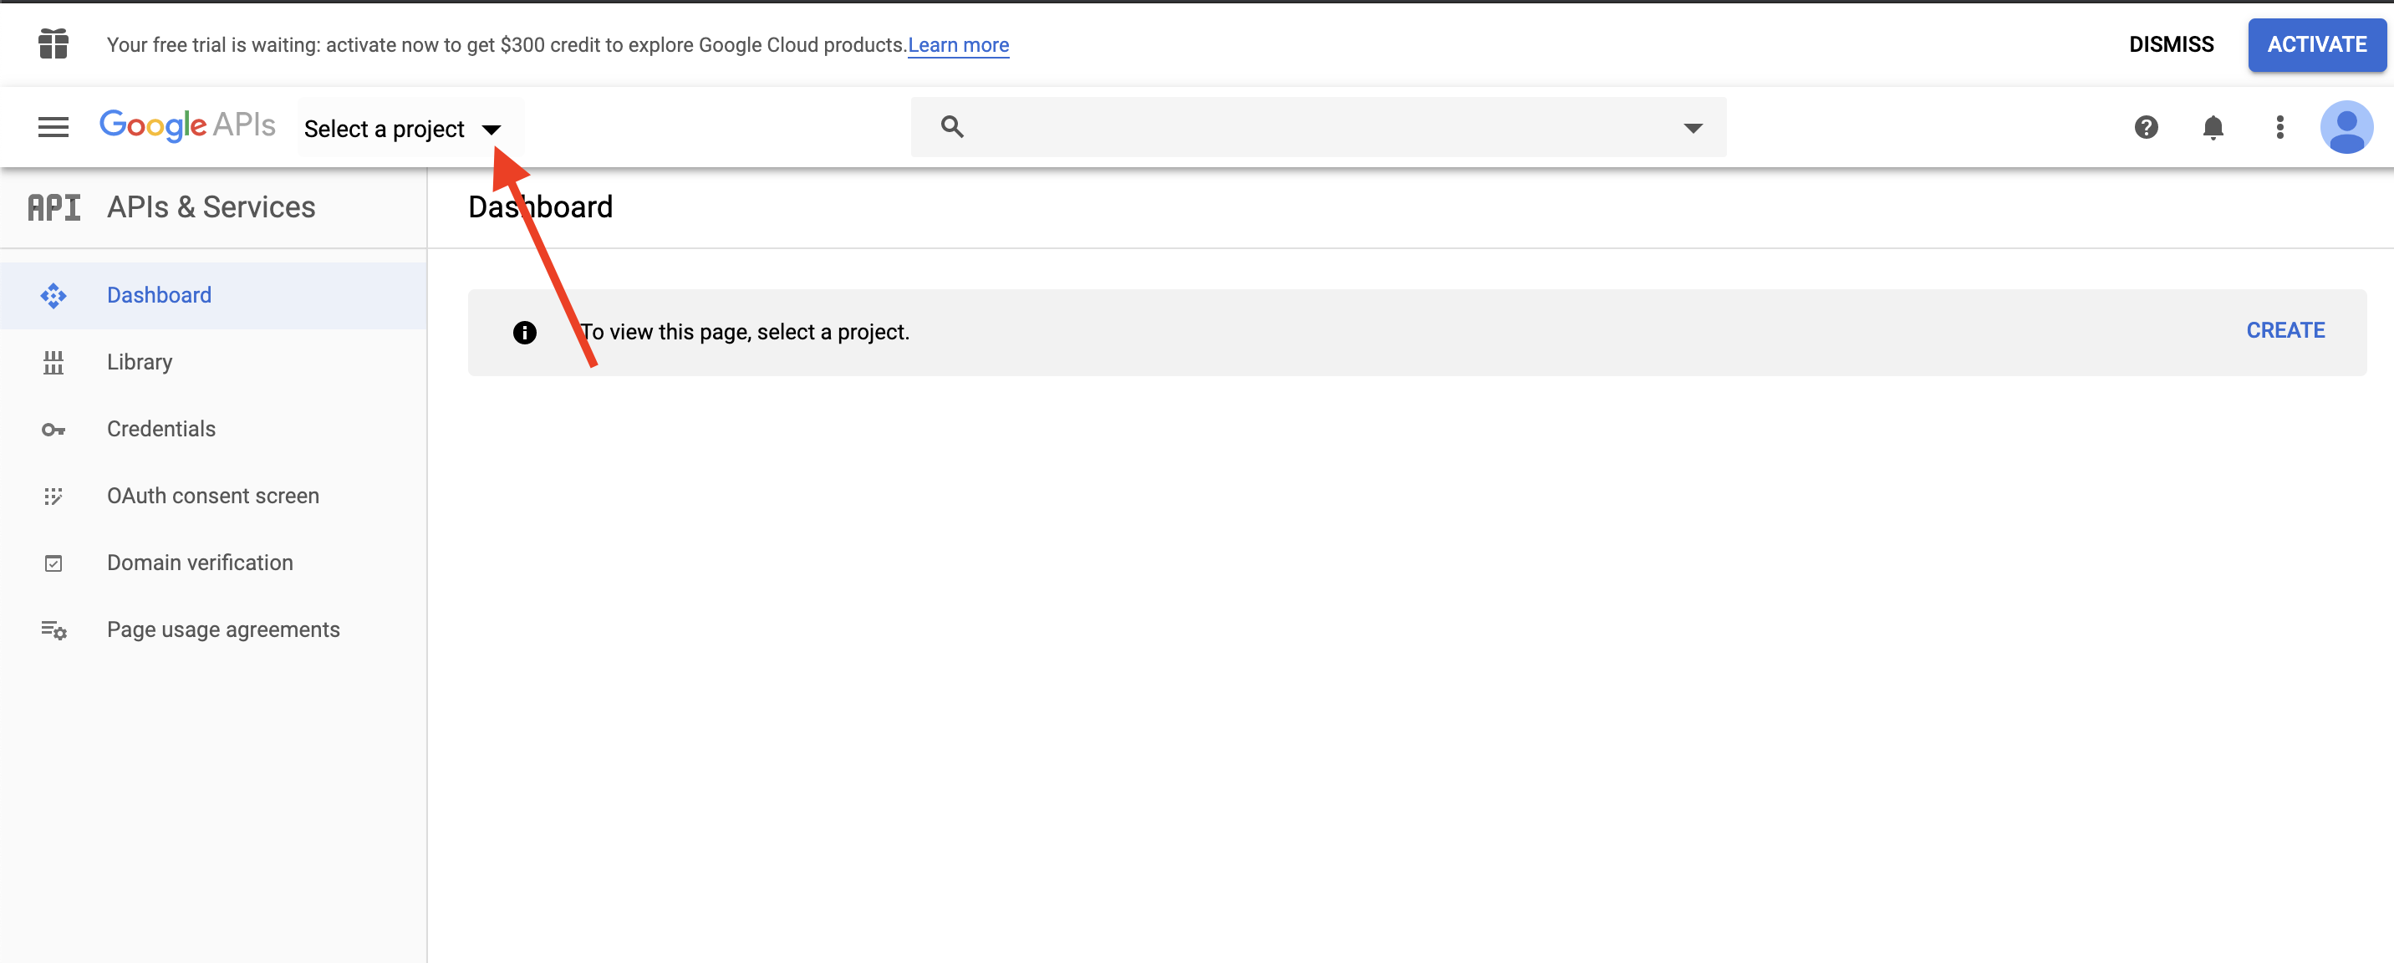
Task: Open the notifications bell
Action: point(2212,127)
